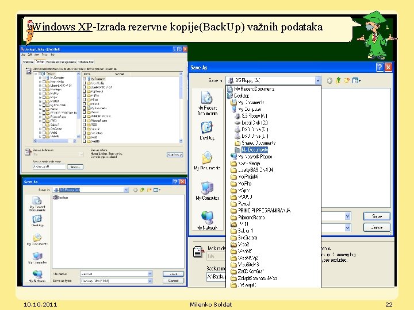Image resolution: width=414 pixels, height=310 pixels.
Task: Click vertical scrollbar of Backup Utility tree pane
Action: click(78, 105)
